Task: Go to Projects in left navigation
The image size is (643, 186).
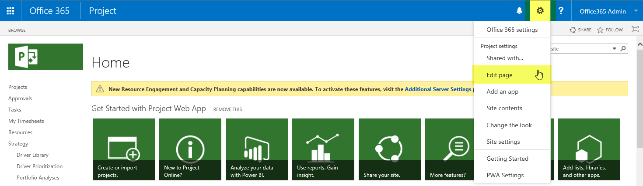Action: tap(17, 87)
